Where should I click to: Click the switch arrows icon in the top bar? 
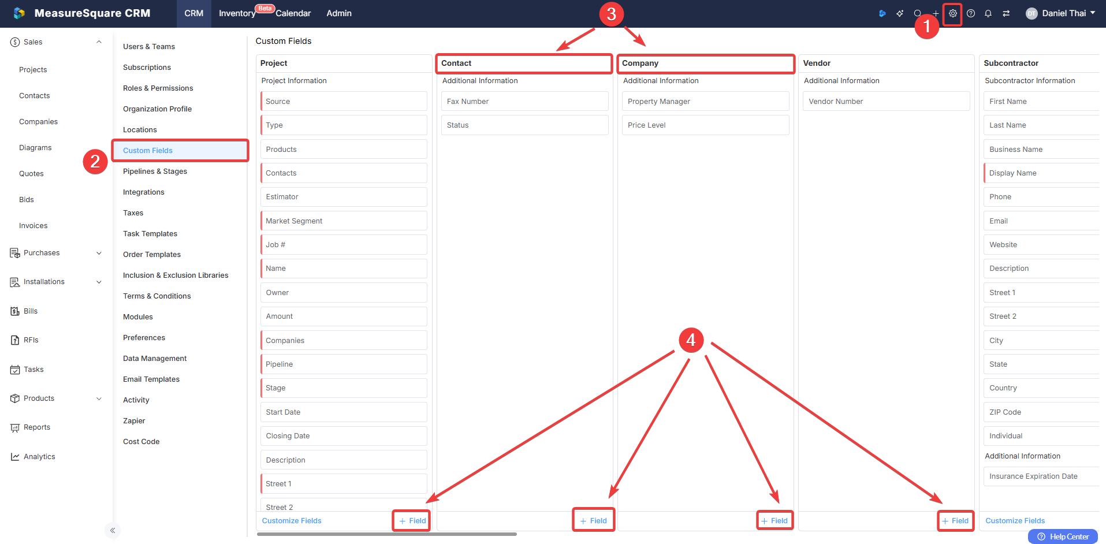[x=1006, y=13]
